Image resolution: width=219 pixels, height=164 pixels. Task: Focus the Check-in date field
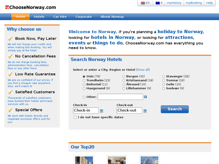click(x=86, y=110)
